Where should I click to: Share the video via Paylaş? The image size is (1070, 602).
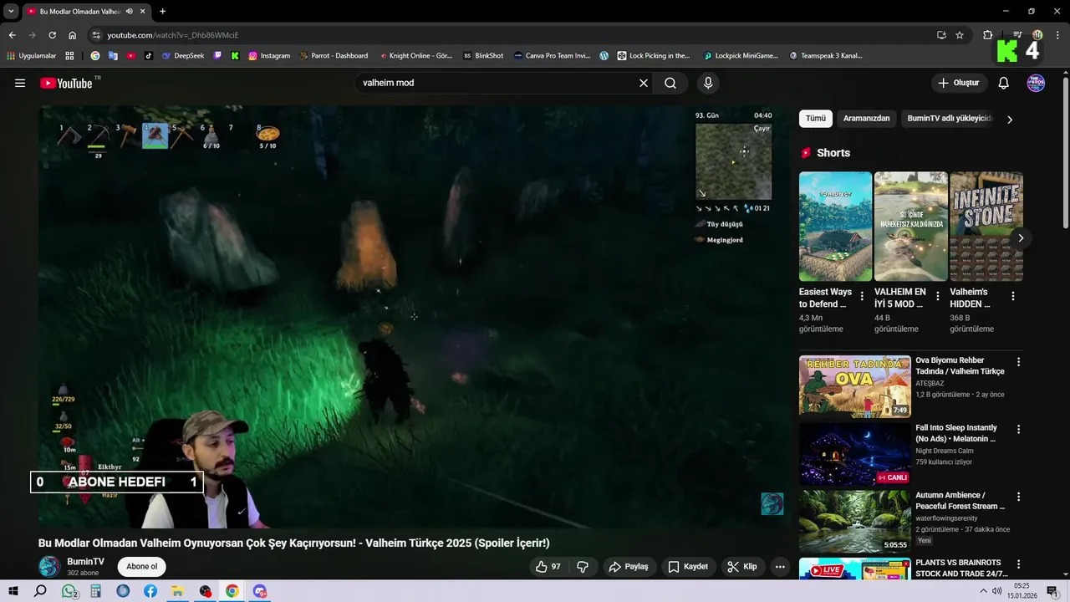(629, 566)
